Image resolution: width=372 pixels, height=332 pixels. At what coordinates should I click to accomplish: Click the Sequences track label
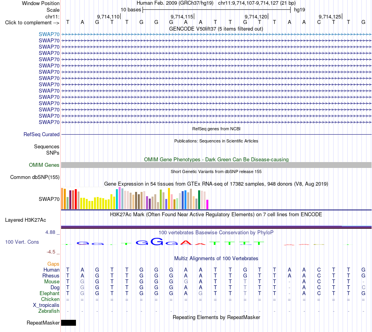[x=47, y=146]
